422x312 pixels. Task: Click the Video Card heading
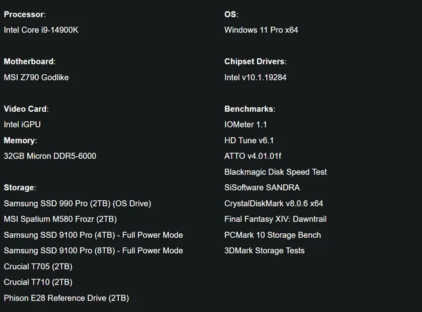tap(26, 109)
